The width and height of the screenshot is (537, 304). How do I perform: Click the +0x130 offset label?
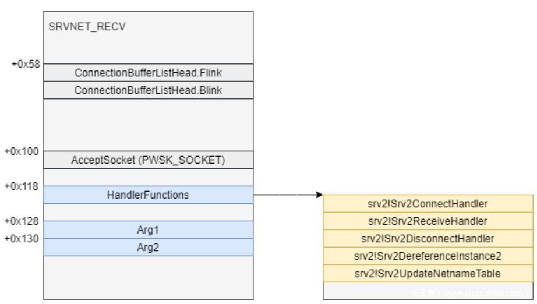22,238
